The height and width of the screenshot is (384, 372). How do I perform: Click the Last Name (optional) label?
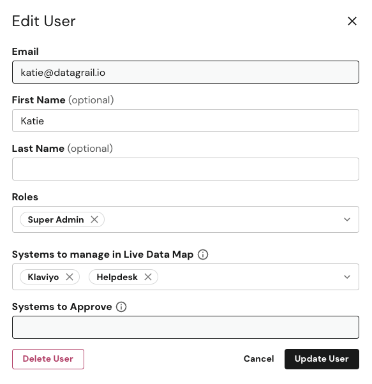63,149
